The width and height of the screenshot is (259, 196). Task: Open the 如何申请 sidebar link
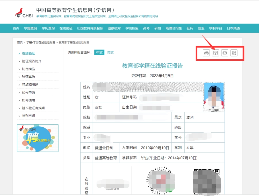tap(28, 92)
